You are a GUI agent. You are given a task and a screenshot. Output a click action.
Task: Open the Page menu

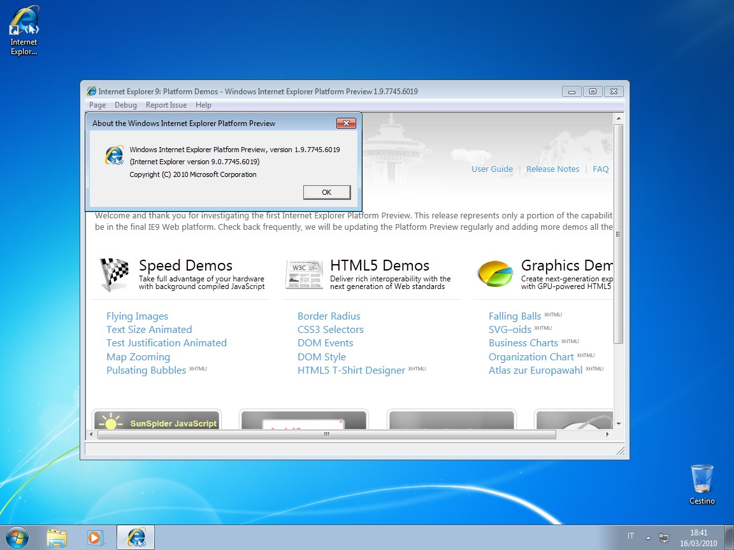(x=97, y=105)
